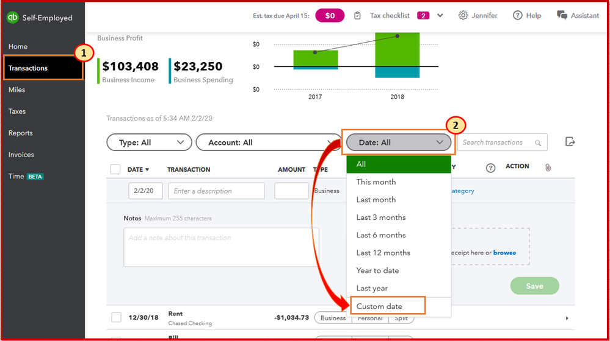610x341 pixels.
Task: Click the category help question icon
Action: click(x=490, y=168)
